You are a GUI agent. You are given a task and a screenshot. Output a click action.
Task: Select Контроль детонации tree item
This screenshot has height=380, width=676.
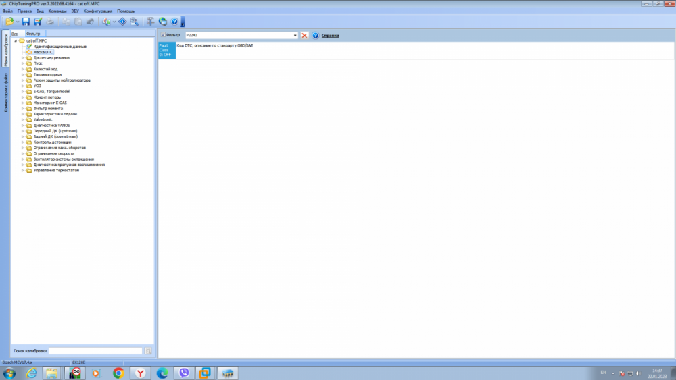point(52,142)
